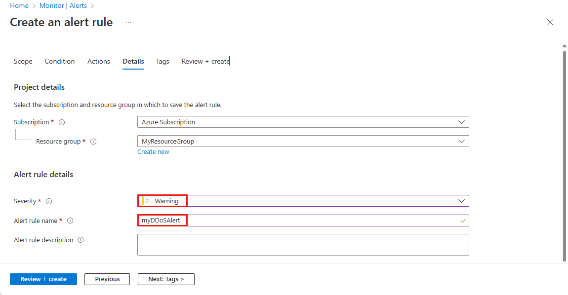The height and width of the screenshot is (295, 568).
Task: Click the Alert rule name info icon
Action: pos(70,221)
